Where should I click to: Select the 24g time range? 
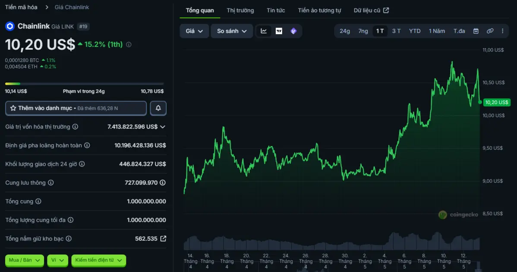(x=344, y=31)
